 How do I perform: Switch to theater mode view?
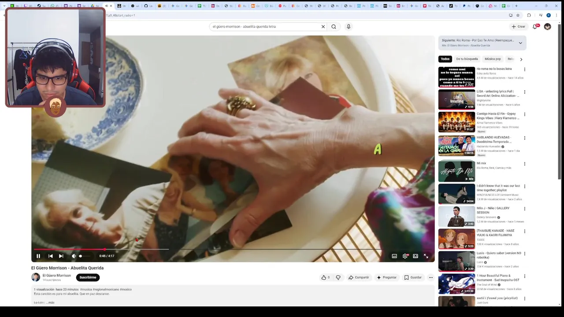(x=416, y=256)
